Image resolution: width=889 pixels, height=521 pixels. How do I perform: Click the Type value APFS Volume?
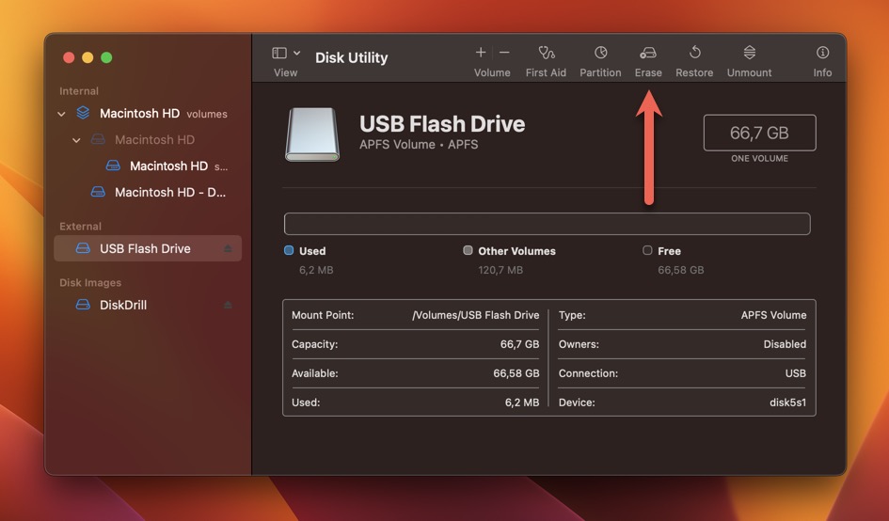pos(773,315)
